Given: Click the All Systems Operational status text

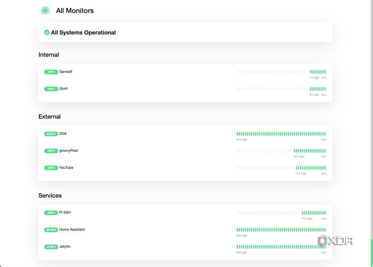Looking at the screenshot, I should point(83,33).
